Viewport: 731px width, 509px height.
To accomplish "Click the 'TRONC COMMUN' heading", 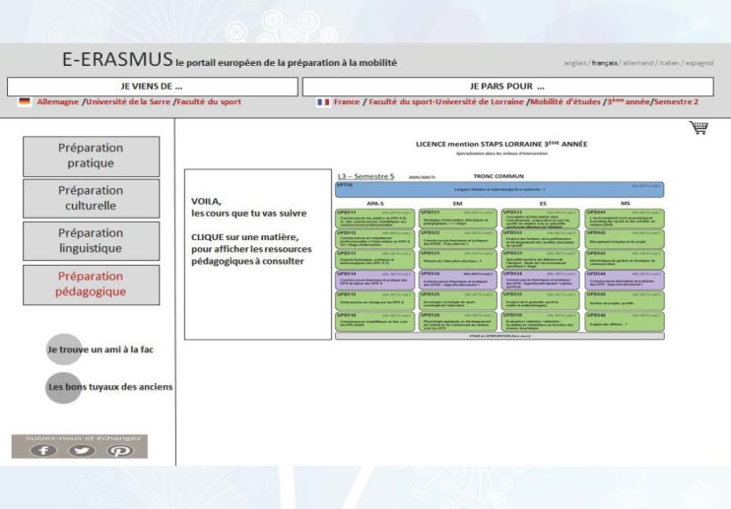I will pos(498,176).
